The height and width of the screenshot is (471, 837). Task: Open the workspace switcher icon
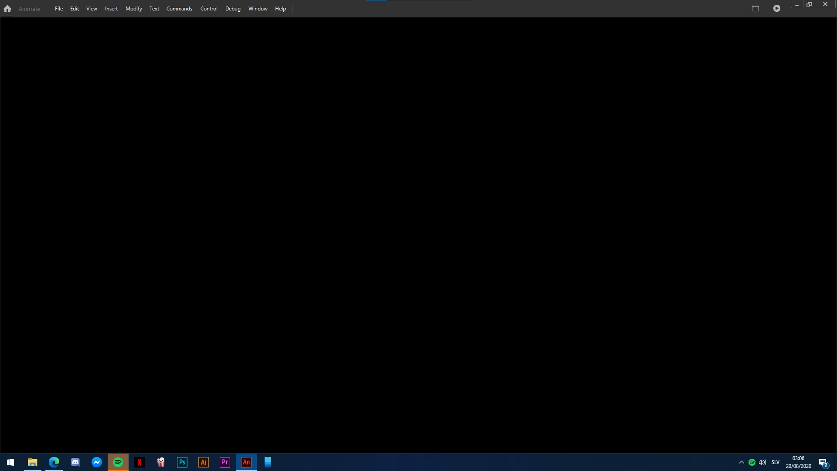(x=755, y=9)
